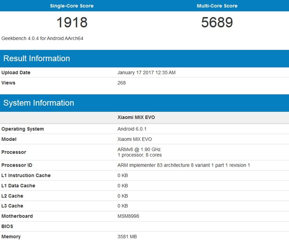This screenshot has width=289, height=241.
Task: Click the Processor row label
Action: (14, 152)
